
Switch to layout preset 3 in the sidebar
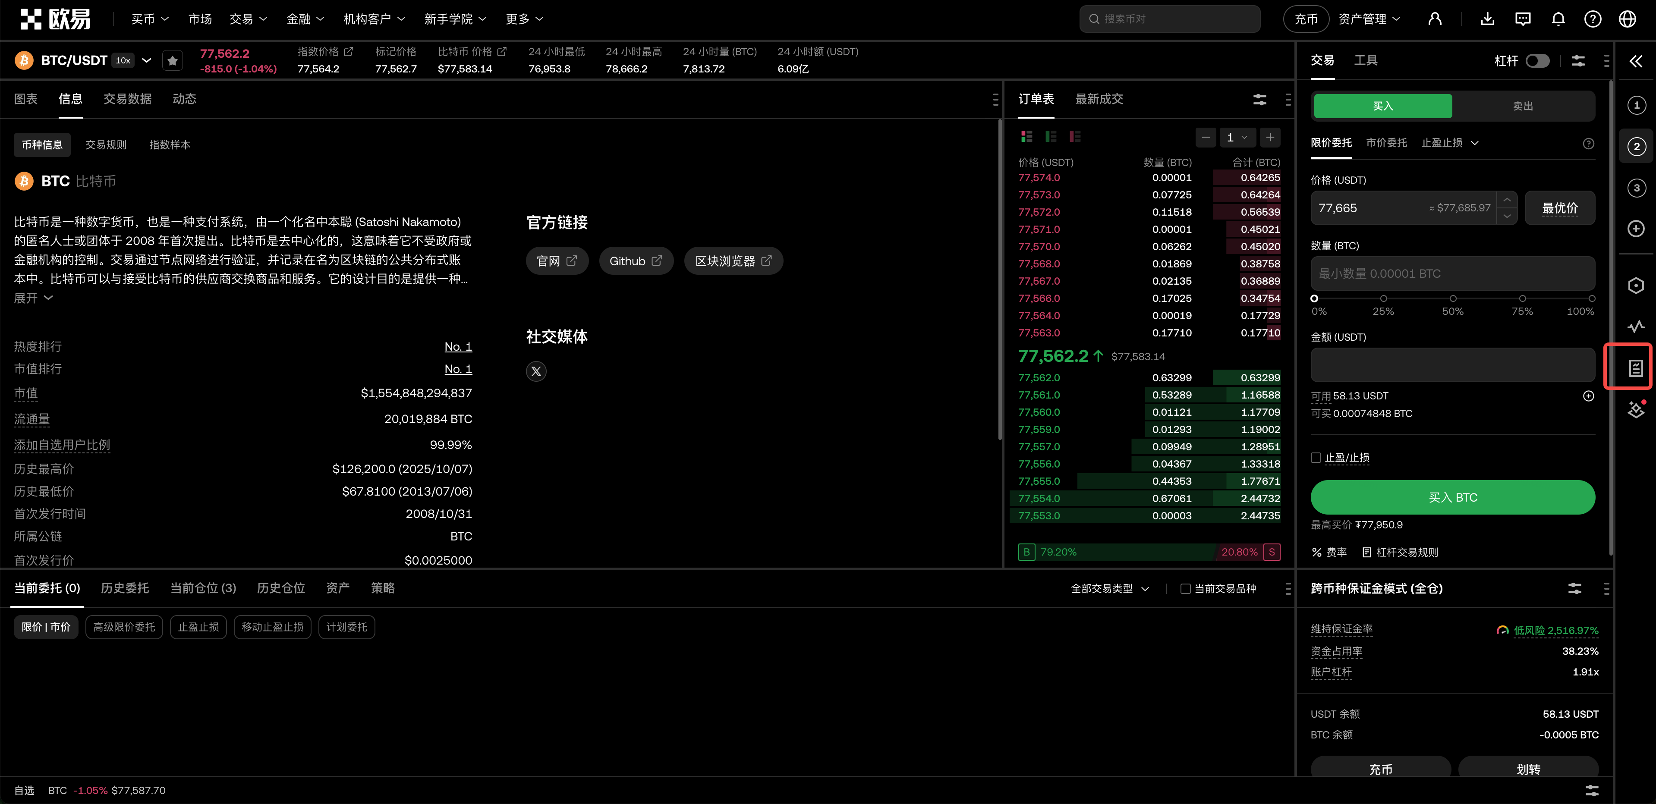click(1636, 188)
